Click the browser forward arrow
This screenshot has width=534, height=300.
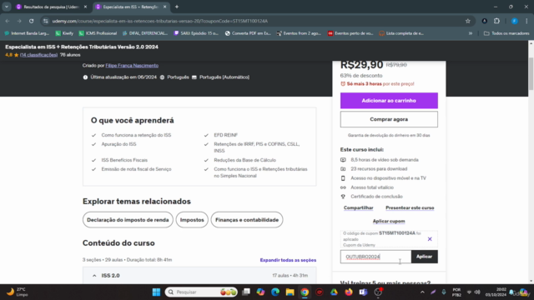click(x=19, y=21)
